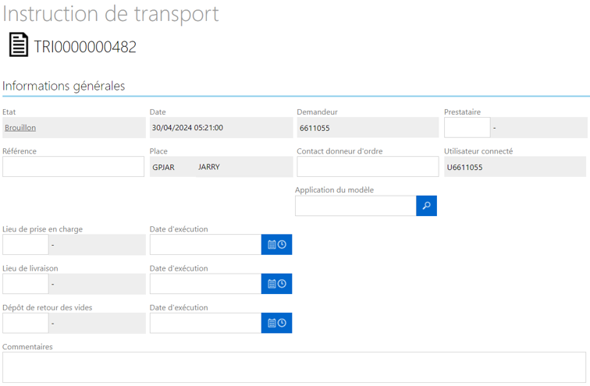
Task: Click the Lieu de prise en charge code box
Action: [26, 245]
